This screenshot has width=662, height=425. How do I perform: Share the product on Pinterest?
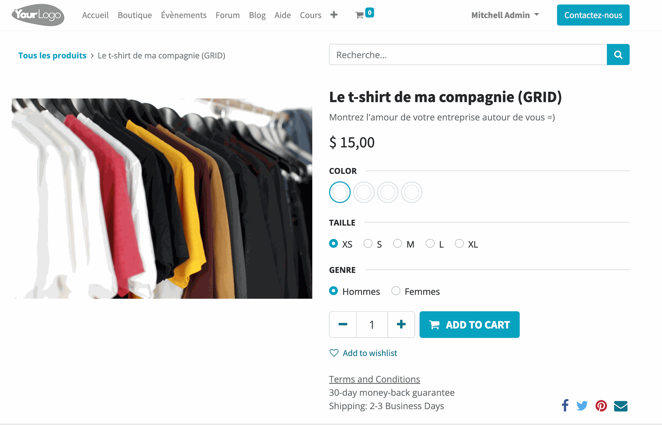601,406
